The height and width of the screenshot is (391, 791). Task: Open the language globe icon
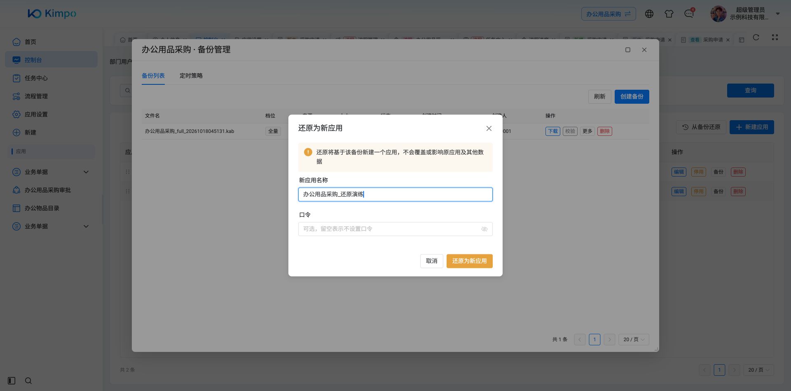click(x=649, y=14)
